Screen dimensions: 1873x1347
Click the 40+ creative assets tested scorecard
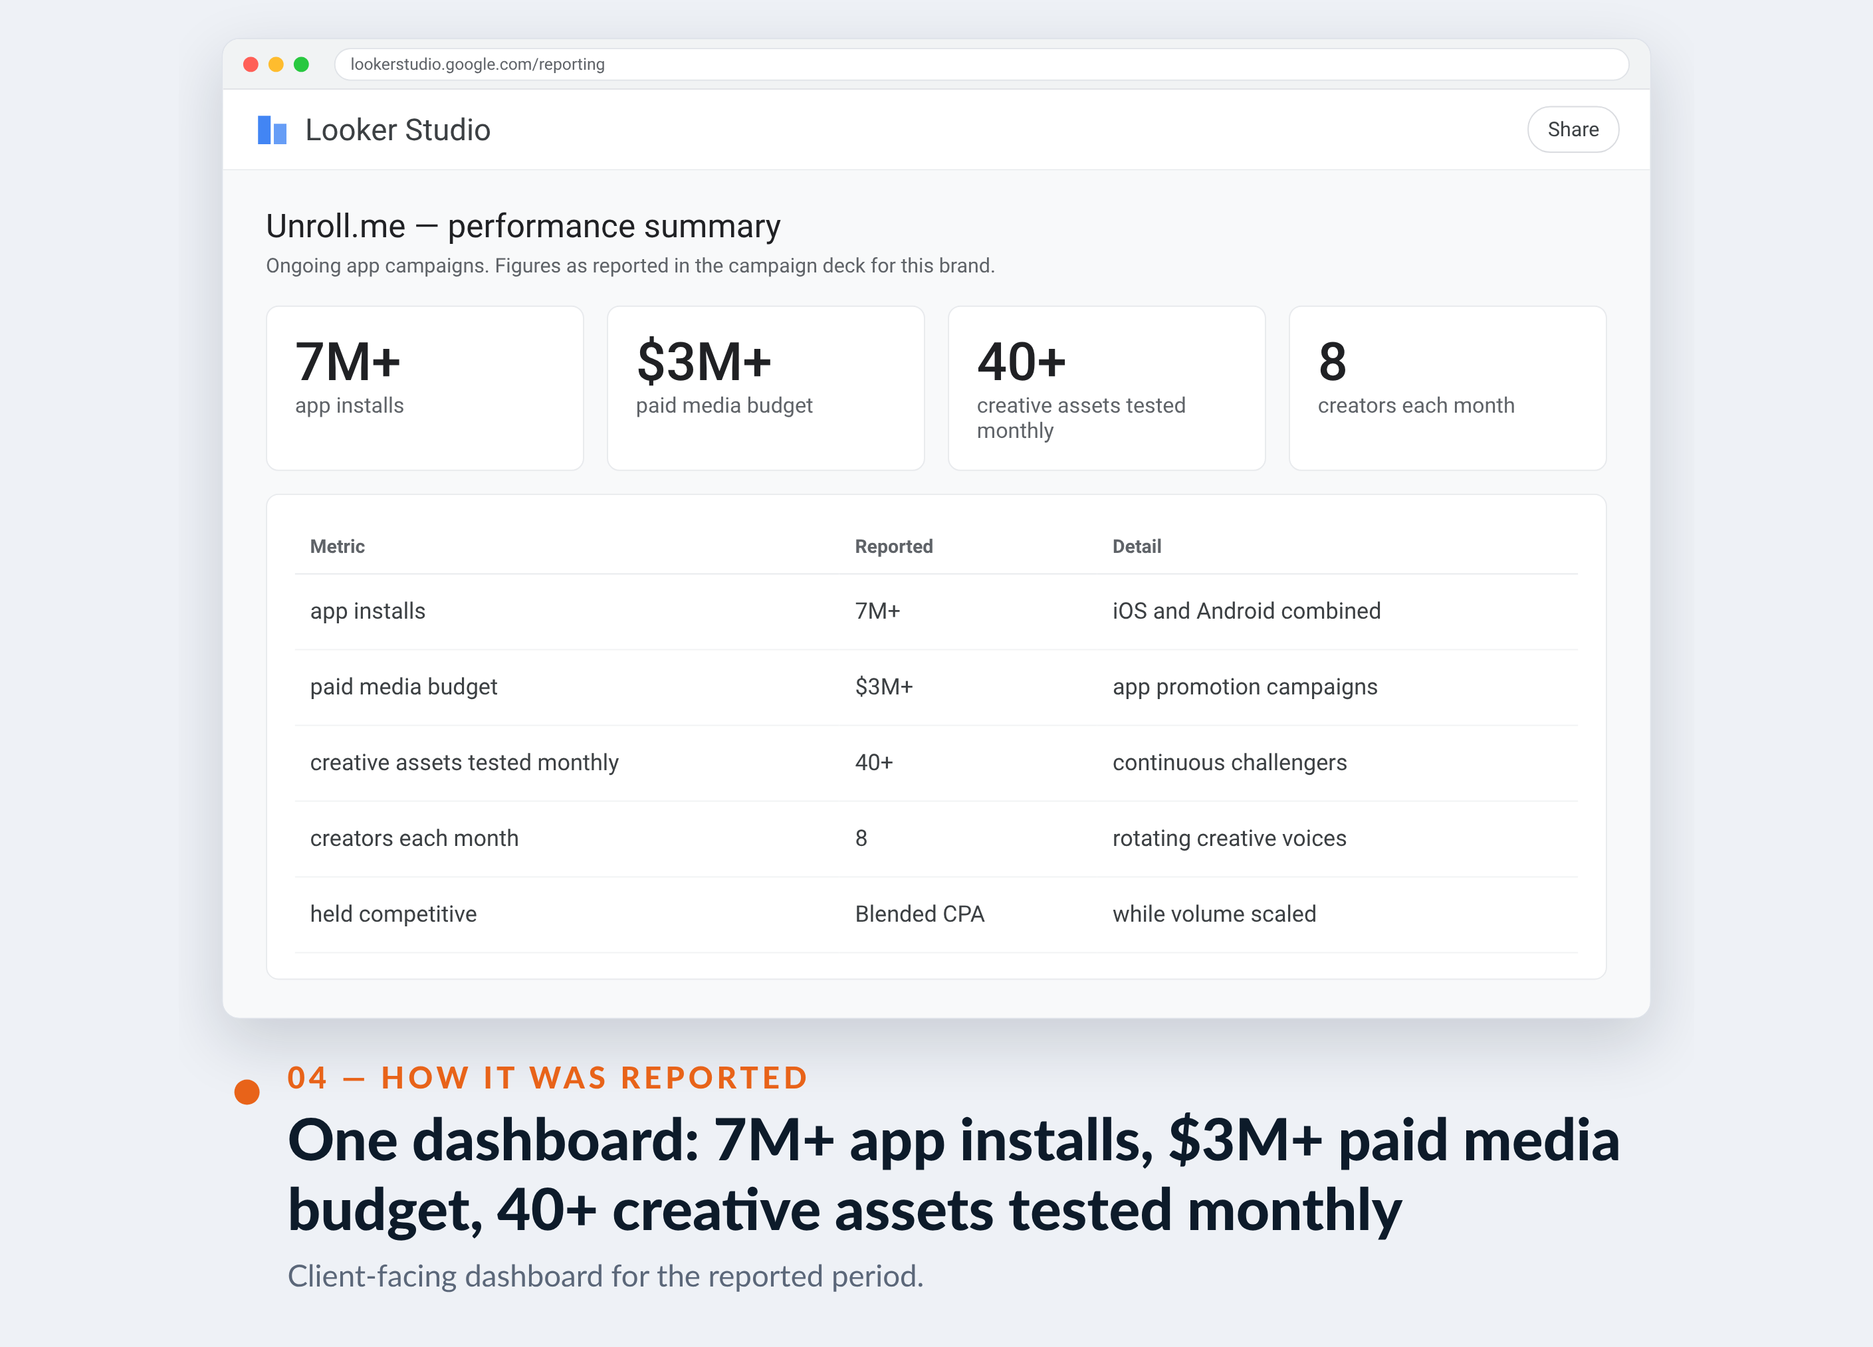1107,388
